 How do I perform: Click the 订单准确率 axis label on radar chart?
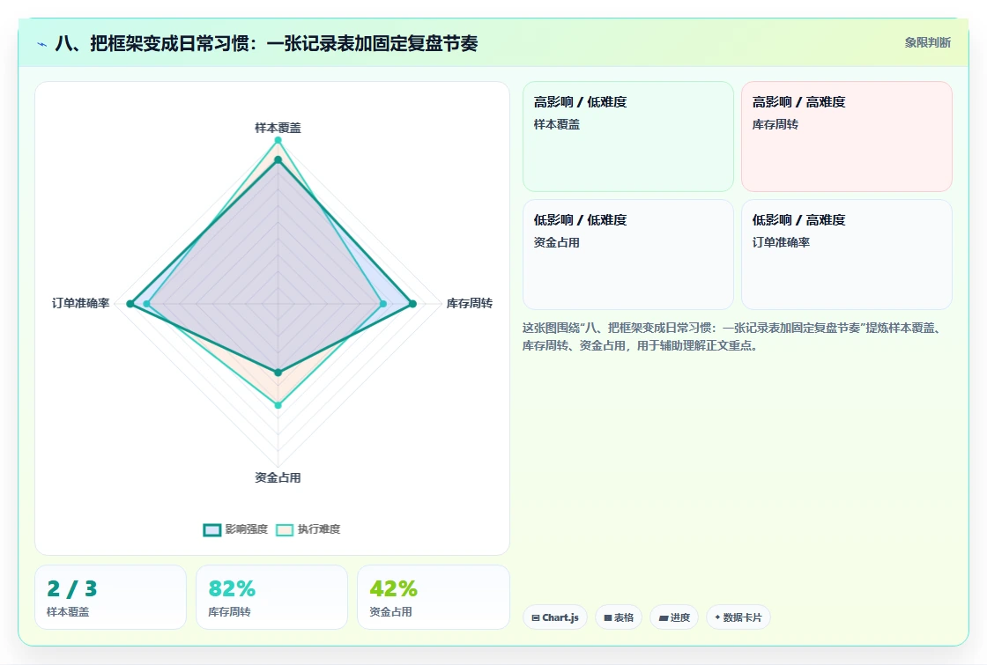(x=80, y=303)
